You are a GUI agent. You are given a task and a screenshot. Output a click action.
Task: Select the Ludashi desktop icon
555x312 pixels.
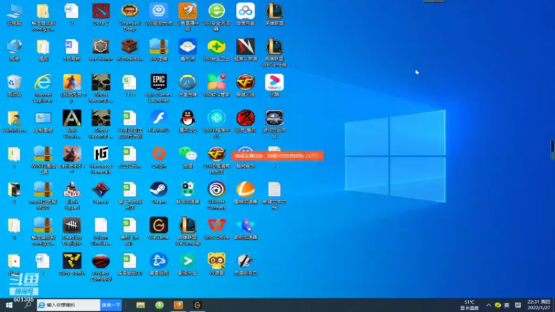[187, 46]
